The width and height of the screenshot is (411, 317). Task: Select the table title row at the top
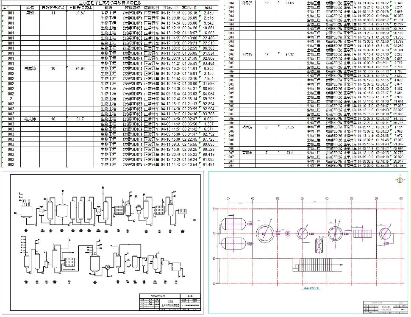[110, 3]
